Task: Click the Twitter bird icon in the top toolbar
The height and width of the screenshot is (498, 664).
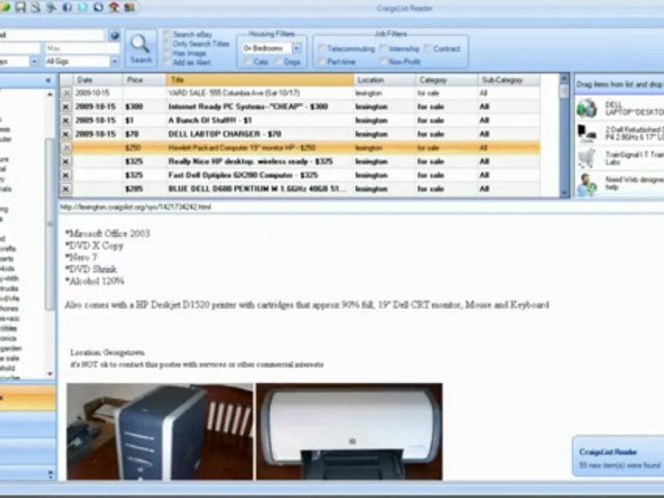Action: tap(83, 7)
